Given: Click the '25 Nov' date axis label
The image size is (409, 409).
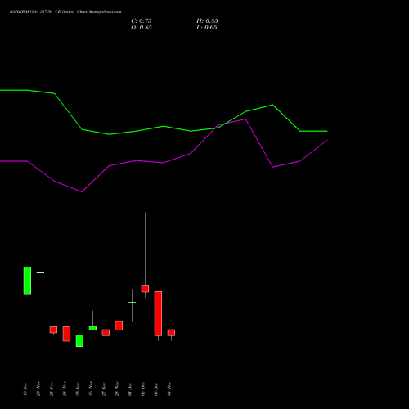Looking at the screenshot, I should [x=78, y=389].
